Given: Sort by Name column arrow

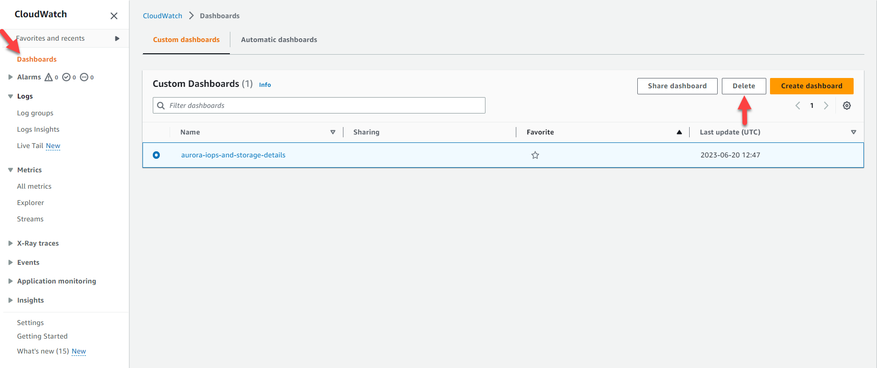Looking at the screenshot, I should click(x=333, y=132).
